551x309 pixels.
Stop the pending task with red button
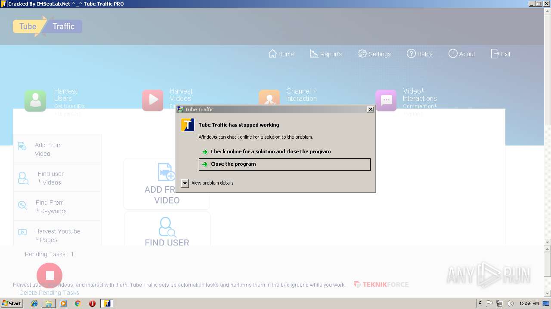50,276
